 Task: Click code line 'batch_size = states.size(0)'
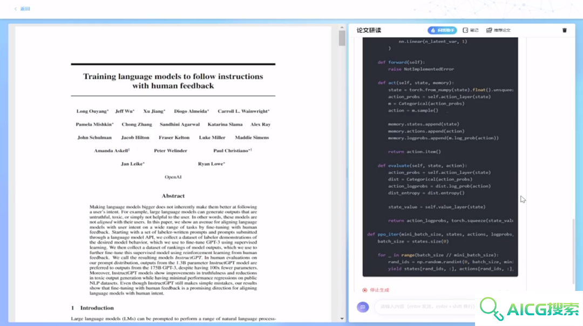(x=413, y=241)
